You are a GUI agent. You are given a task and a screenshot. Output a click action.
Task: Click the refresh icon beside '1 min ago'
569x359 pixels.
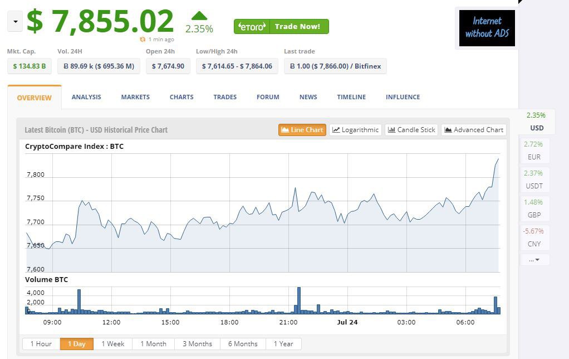click(143, 39)
